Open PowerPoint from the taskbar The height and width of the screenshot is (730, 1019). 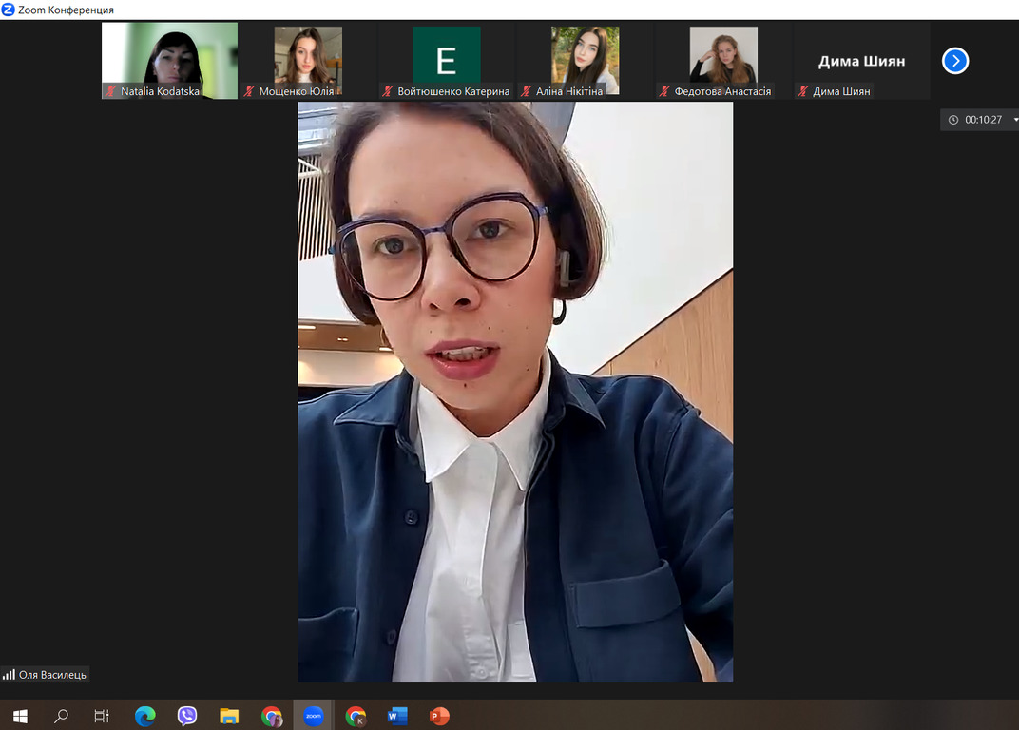439,716
